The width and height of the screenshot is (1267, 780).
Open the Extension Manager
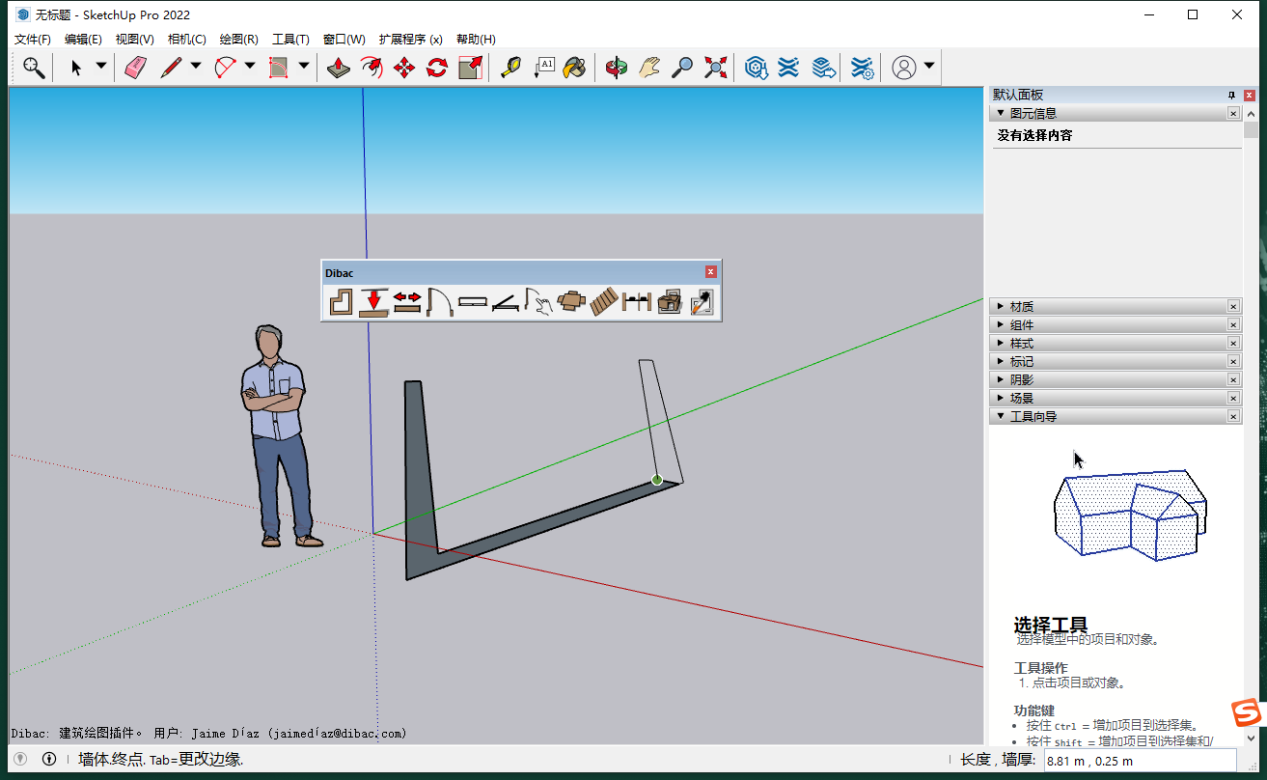[863, 67]
